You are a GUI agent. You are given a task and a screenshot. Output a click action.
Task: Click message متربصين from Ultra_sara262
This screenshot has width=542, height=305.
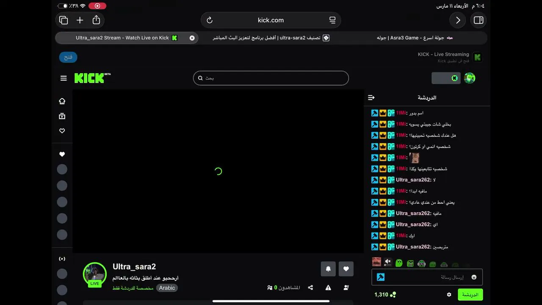(440, 247)
